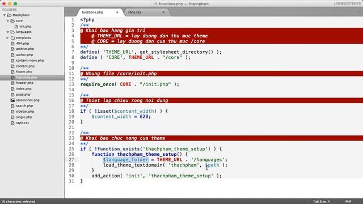
Task: Click the comment 'Khai bao chuc nang cua theme'
Action: coord(125,138)
